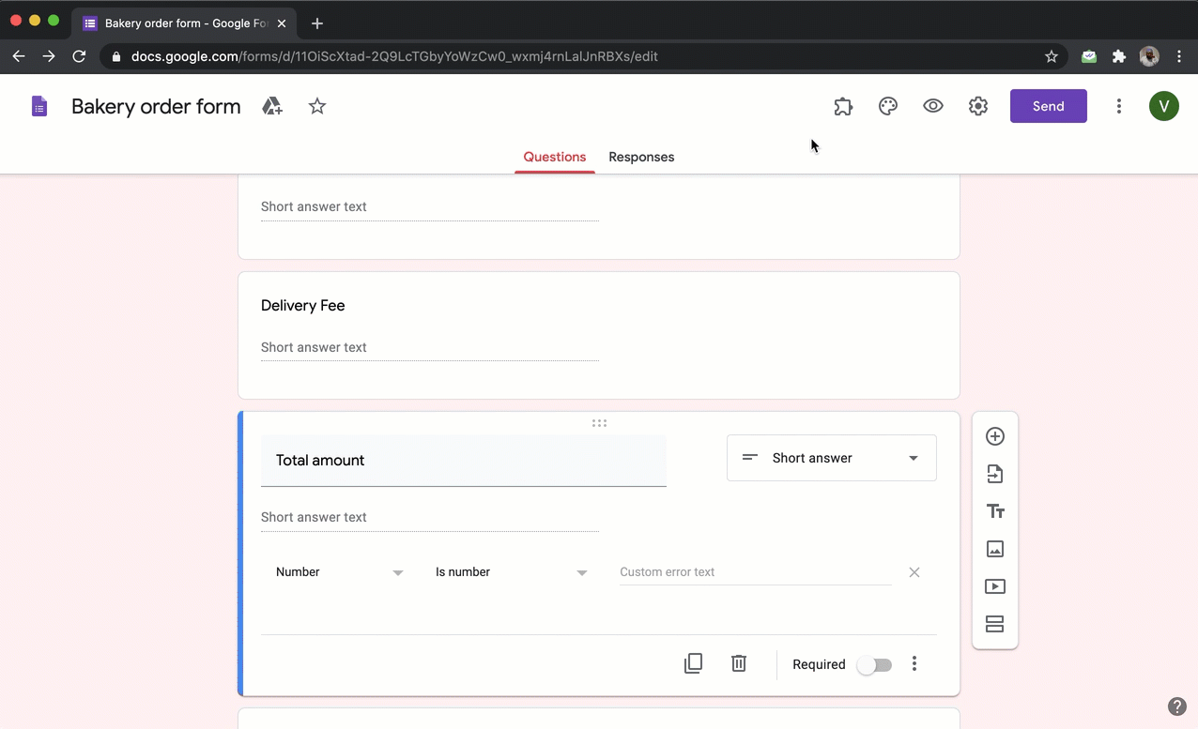
Task: Insert an image into the form
Action: (x=994, y=549)
